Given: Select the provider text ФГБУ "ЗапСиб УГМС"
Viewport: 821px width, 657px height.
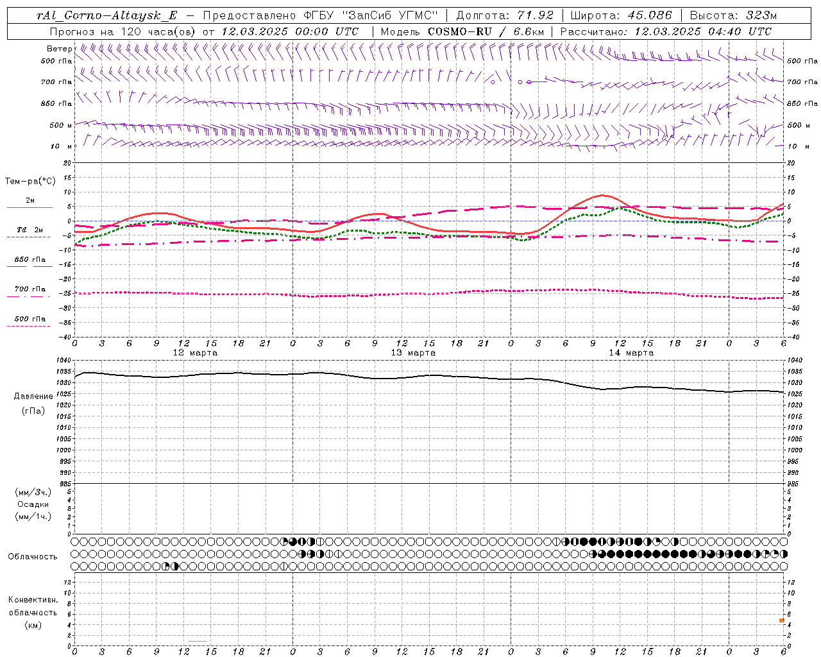Looking at the screenshot, I should pyautogui.click(x=371, y=15).
